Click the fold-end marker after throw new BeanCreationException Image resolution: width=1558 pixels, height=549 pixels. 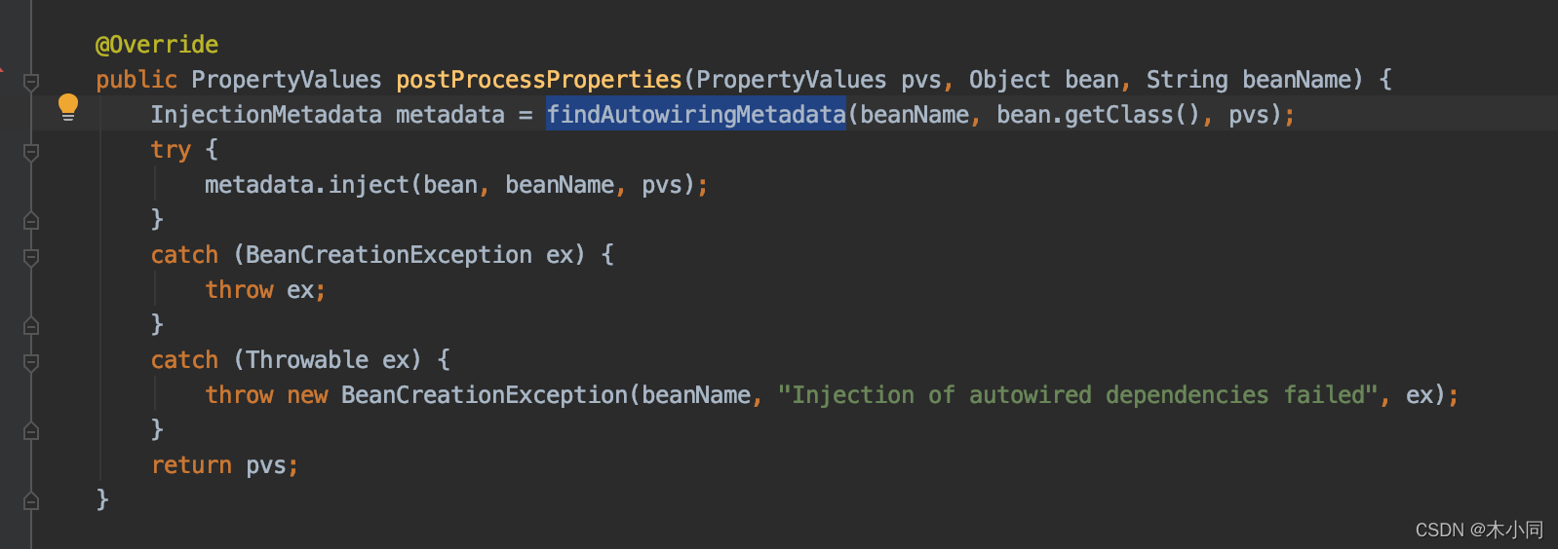(x=31, y=431)
